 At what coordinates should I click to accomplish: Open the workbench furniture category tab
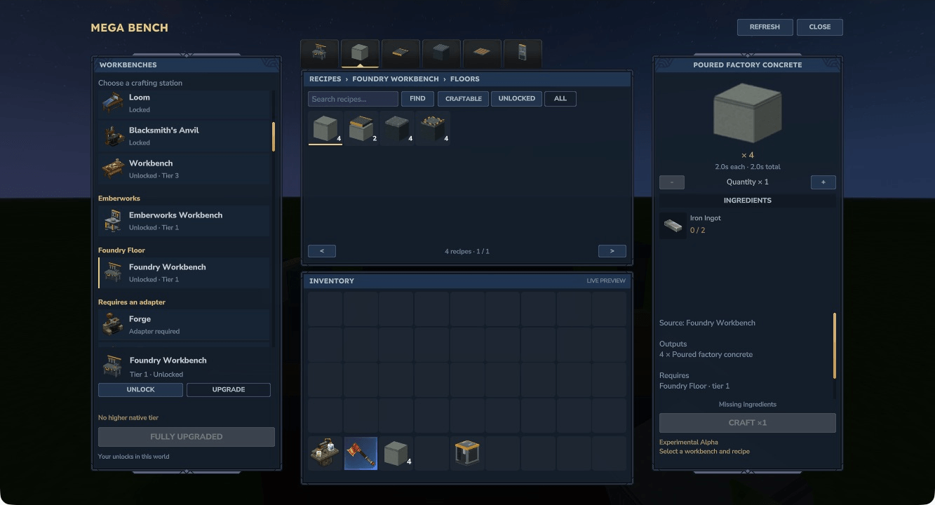(x=319, y=53)
